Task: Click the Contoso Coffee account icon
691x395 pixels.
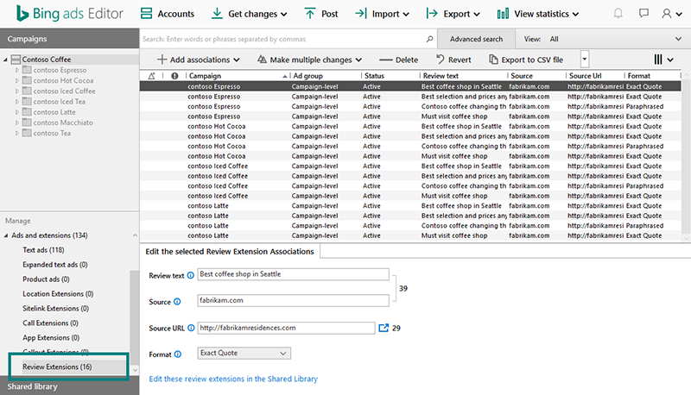Action: pyautogui.click(x=16, y=59)
